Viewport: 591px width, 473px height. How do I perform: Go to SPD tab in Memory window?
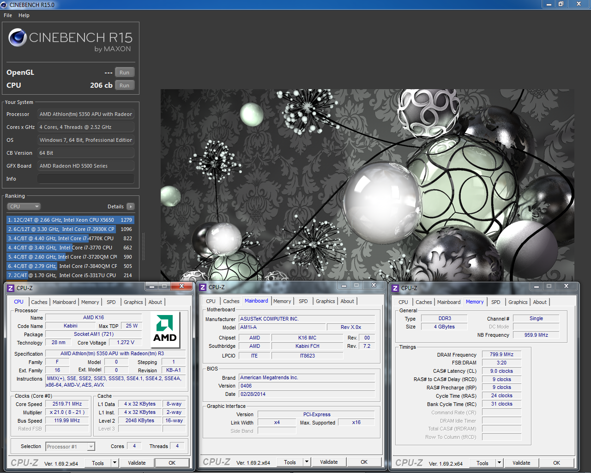click(496, 302)
